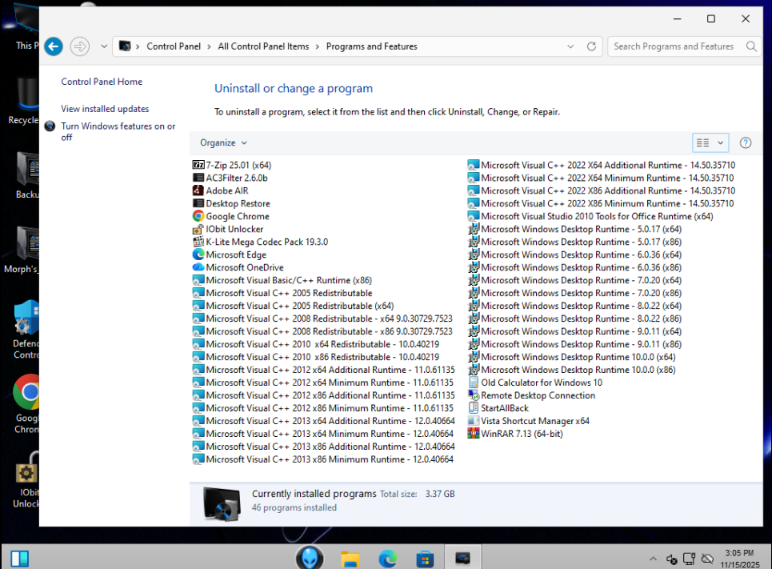Select Visual C++ 2022 X86 Minimum Runtime

coord(601,204)
